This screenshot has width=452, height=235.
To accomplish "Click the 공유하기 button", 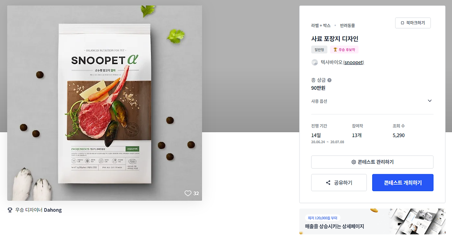I will tap(339, 183).
